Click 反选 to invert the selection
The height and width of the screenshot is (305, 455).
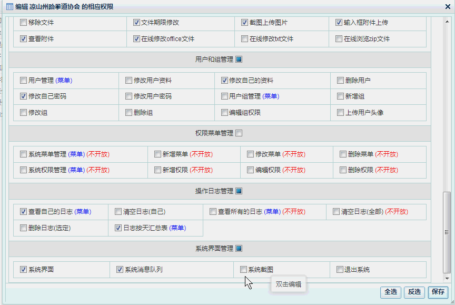click(x=414, y=292)
